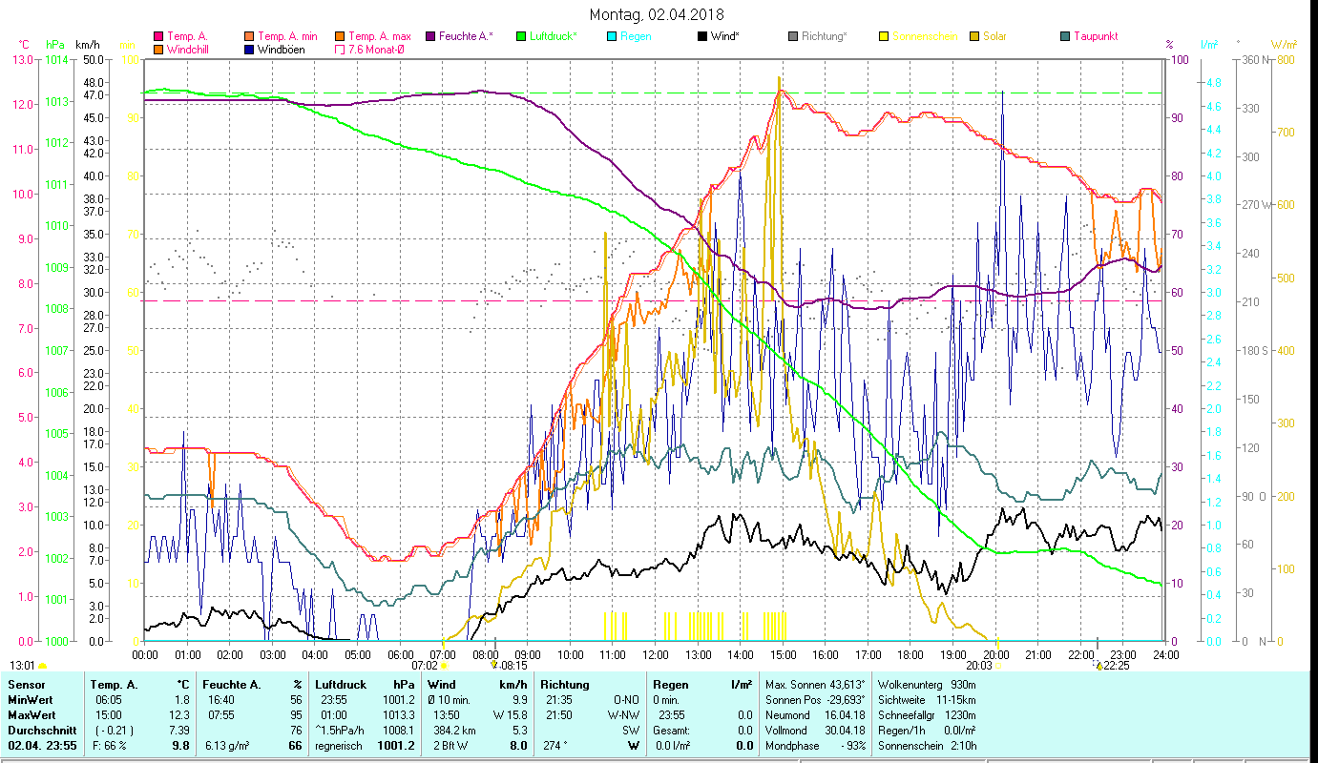
Task: Click the orange Windchill legend square
Action: (x=158, y=49)
